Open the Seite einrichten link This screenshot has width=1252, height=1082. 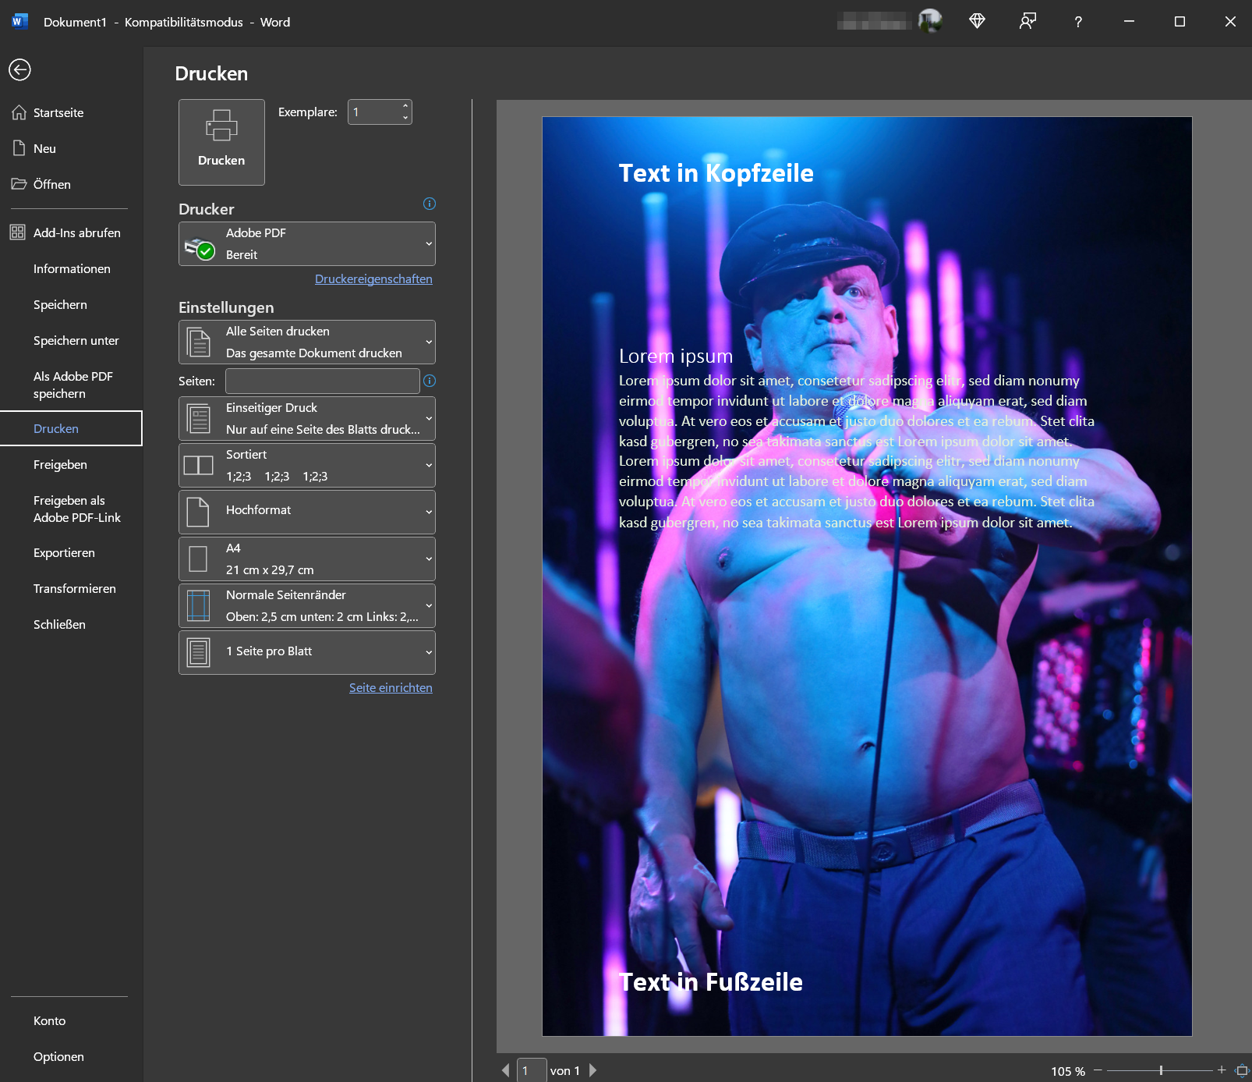(391, 688)
